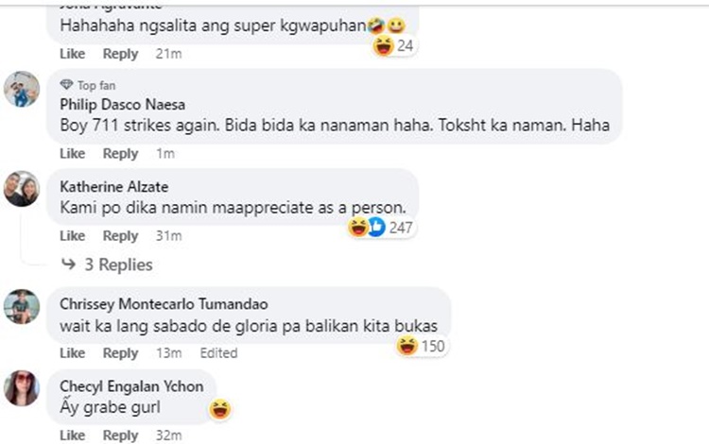View the 24 reactions on top comment
This screenshot has height=444, width=709.
[393, 45]
